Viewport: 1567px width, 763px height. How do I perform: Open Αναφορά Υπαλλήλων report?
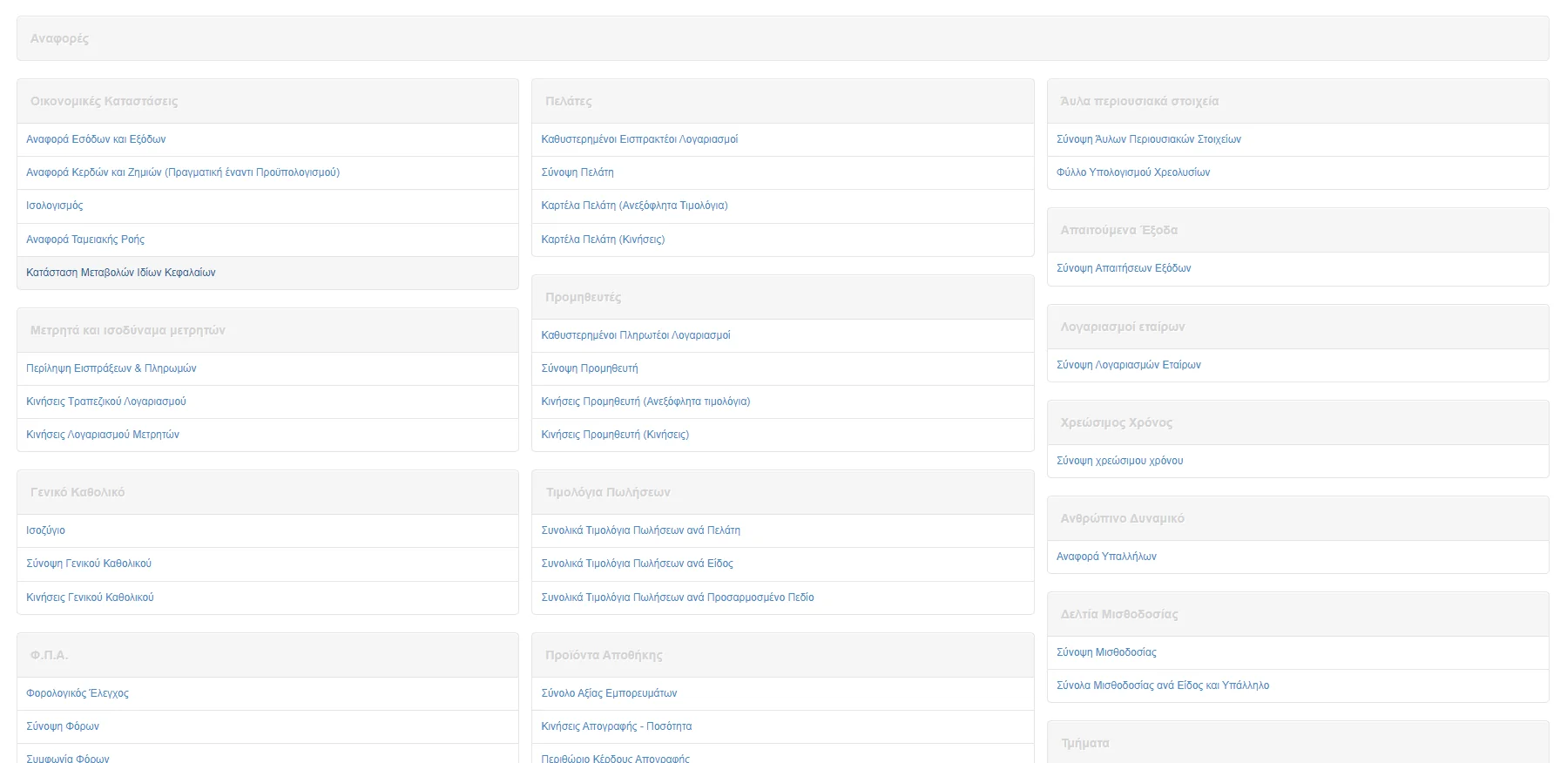click(x=1106, y=557)
